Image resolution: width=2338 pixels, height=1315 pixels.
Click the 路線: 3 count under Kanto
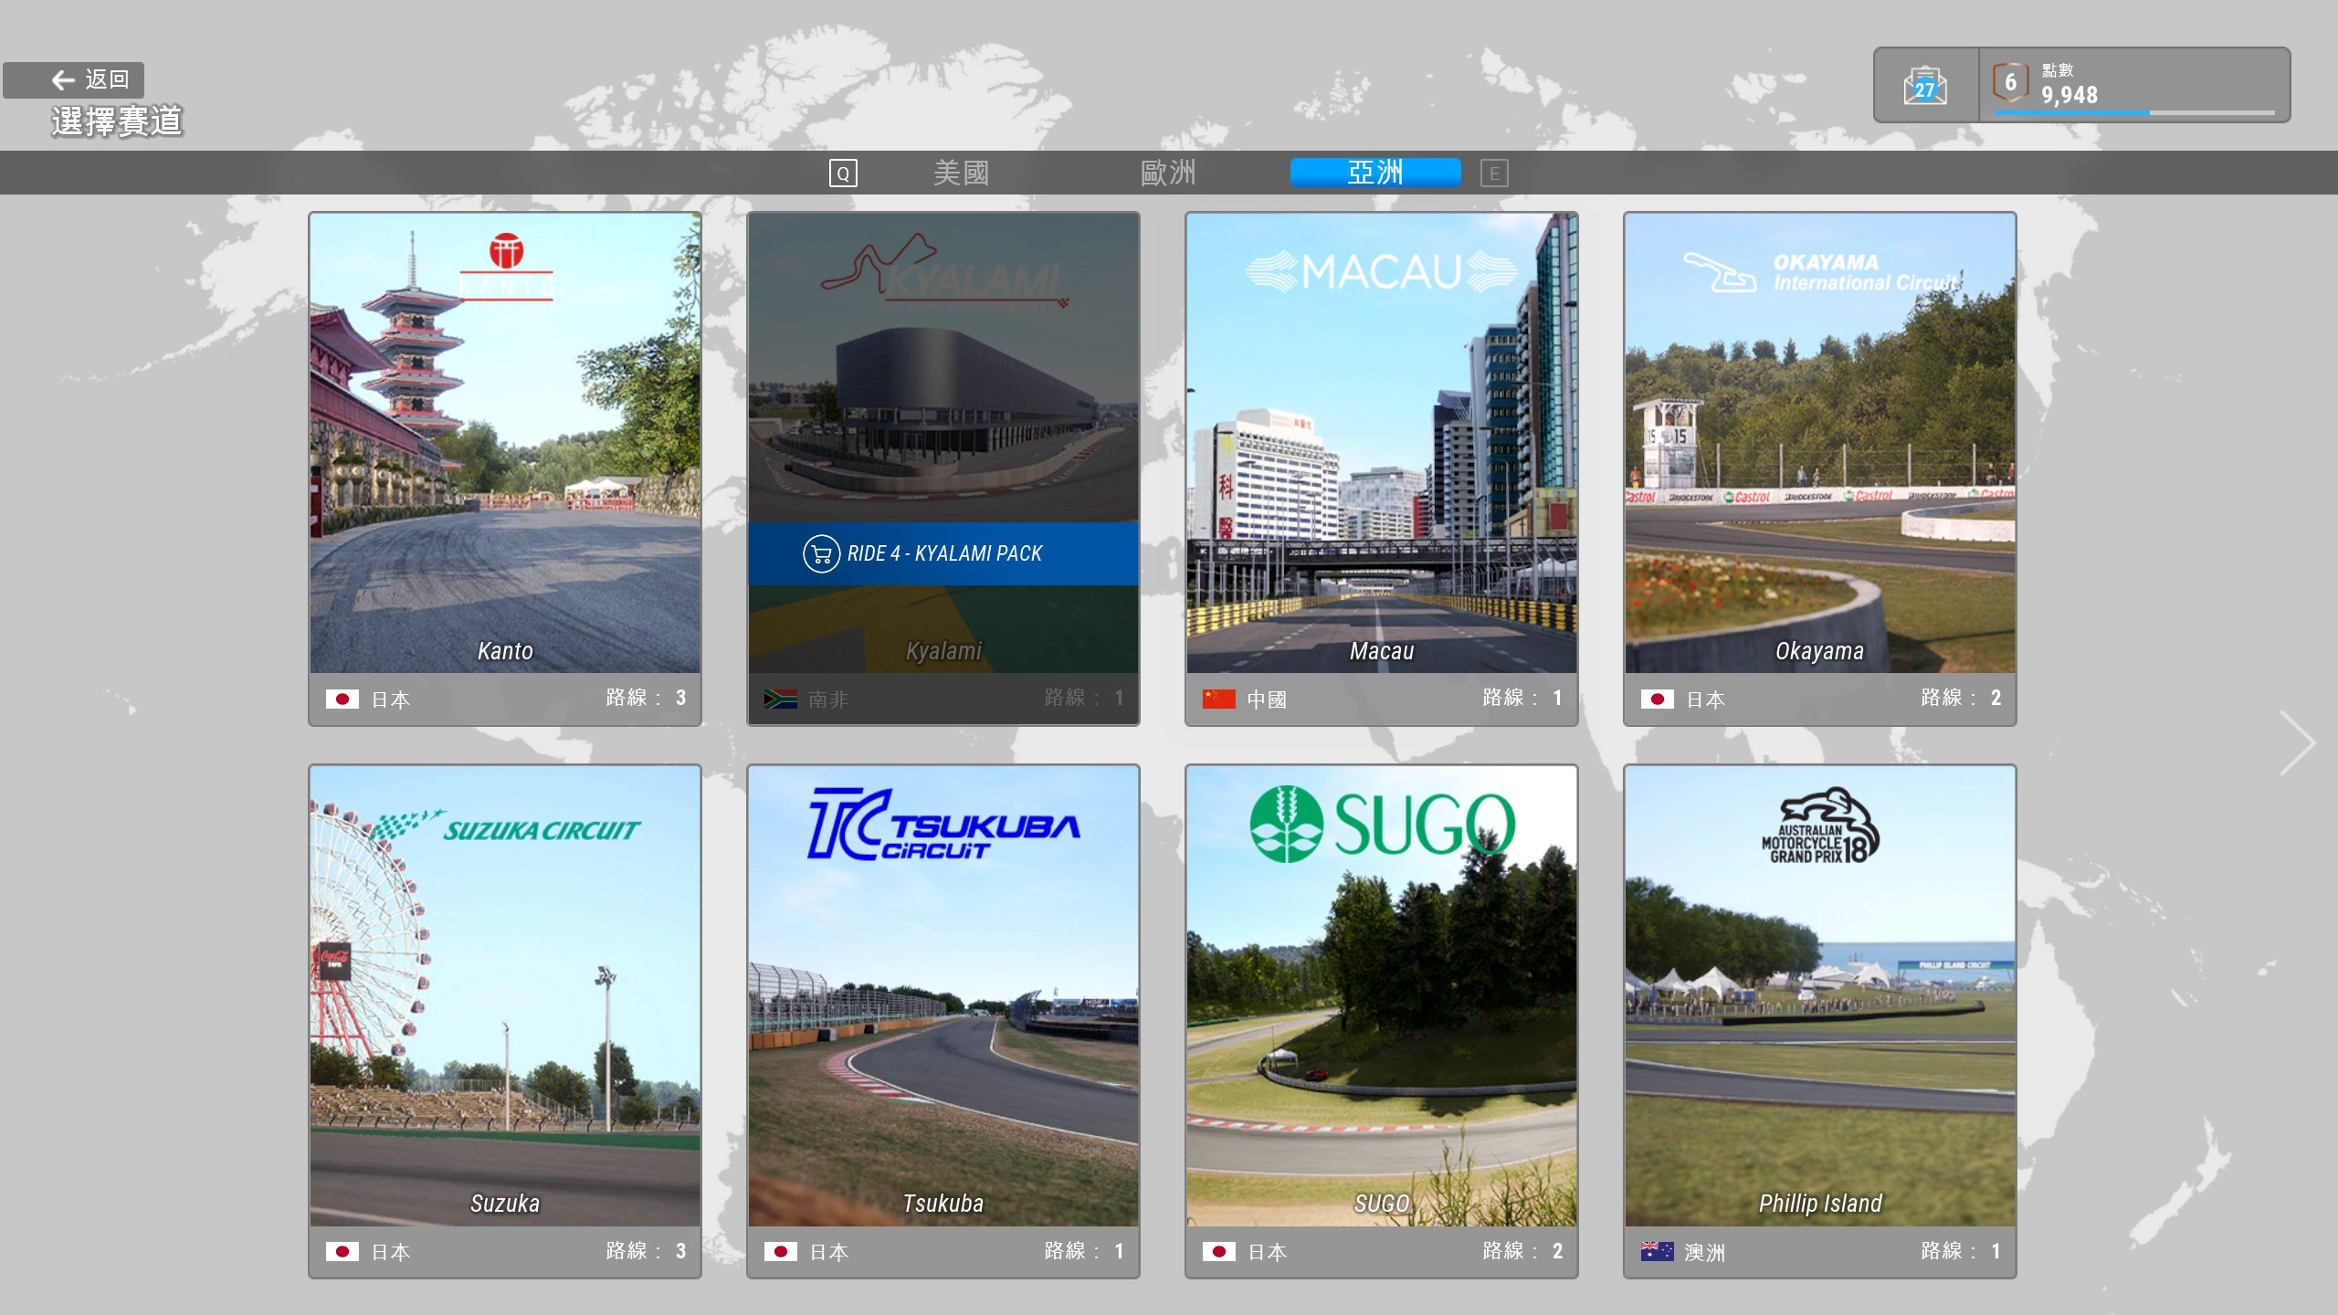646,699
